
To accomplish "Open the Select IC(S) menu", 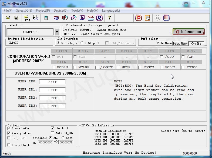I will [x=24, y=11].
